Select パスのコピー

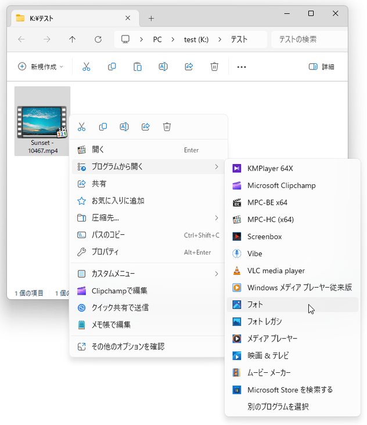[148, 235]
